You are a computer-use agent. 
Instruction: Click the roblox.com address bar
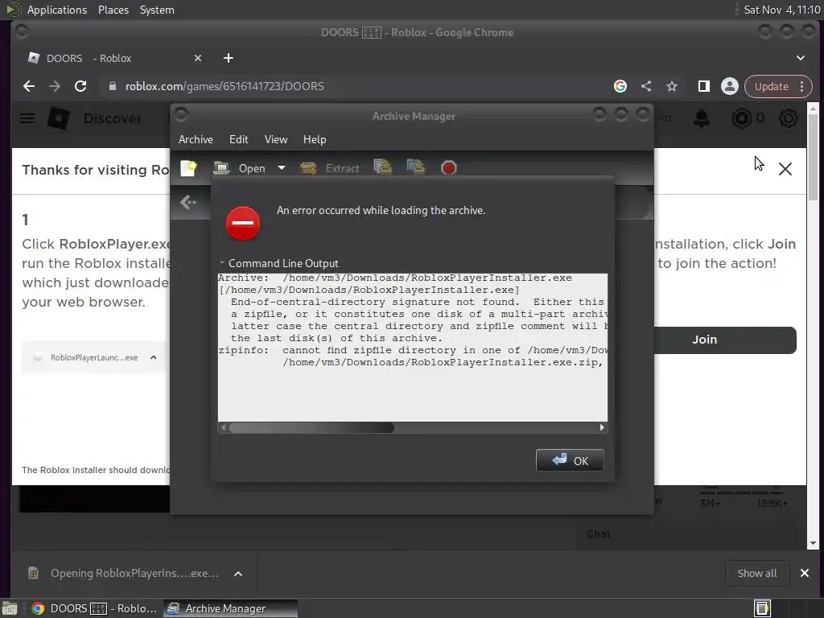tap(357, 86)
